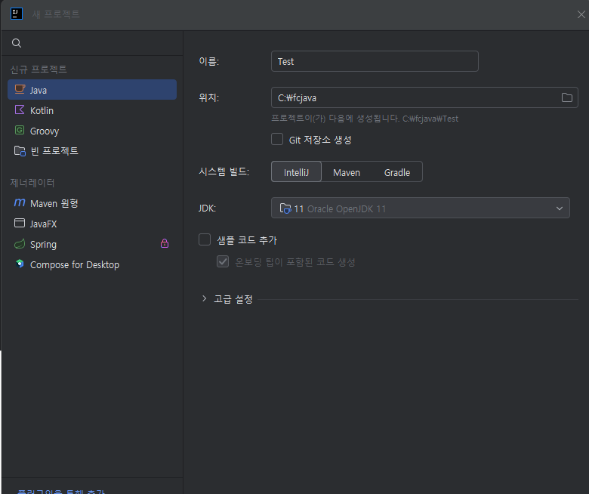Click the Groovy G icon
Screen dimensions: 589x494
click(20, 130)
